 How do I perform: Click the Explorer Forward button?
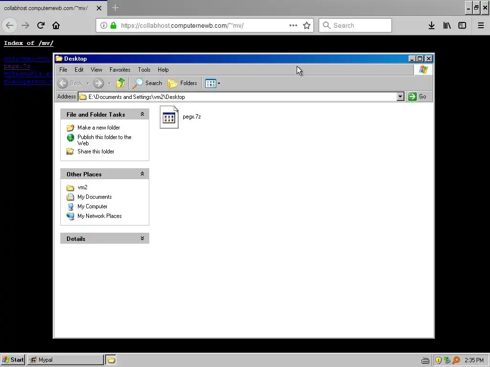[99, 83]
